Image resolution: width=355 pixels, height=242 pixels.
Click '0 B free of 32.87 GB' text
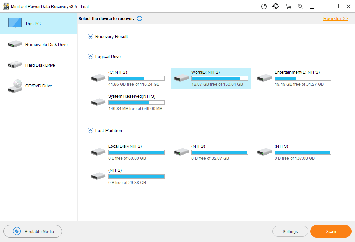coord(210,158)
